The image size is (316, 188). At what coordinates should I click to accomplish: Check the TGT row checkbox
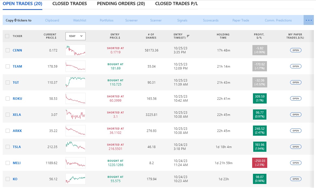point(8,82)
